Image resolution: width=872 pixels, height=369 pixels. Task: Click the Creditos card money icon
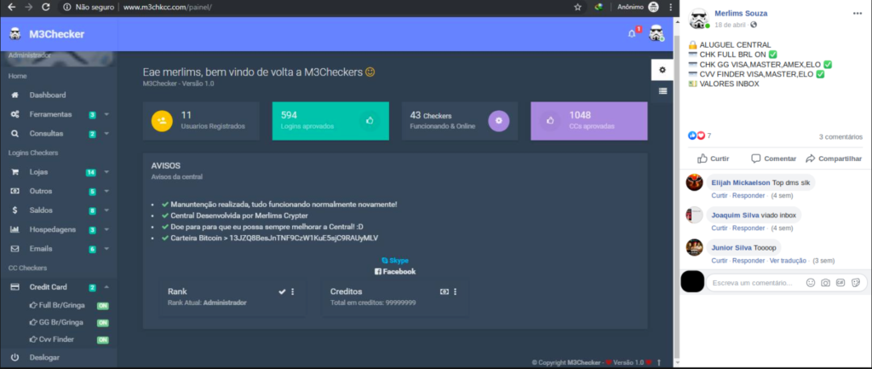click(445, 291)
